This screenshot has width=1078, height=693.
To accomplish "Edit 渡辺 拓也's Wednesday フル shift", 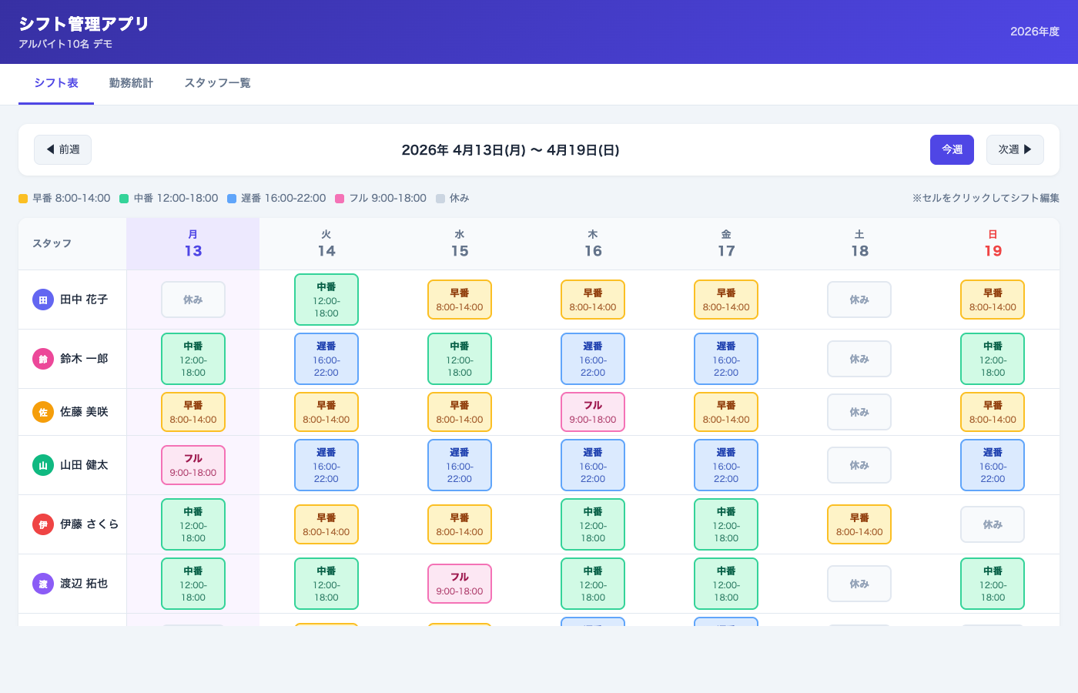I will tap(460, 584).
